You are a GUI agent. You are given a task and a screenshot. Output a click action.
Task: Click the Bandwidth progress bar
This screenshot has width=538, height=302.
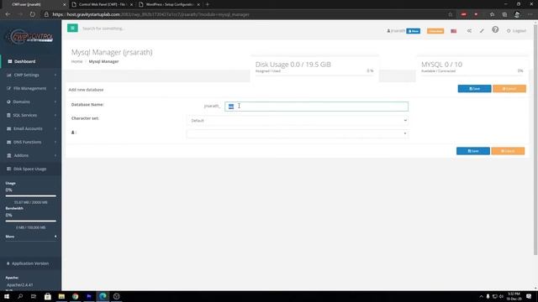click(x=31, y=221)
